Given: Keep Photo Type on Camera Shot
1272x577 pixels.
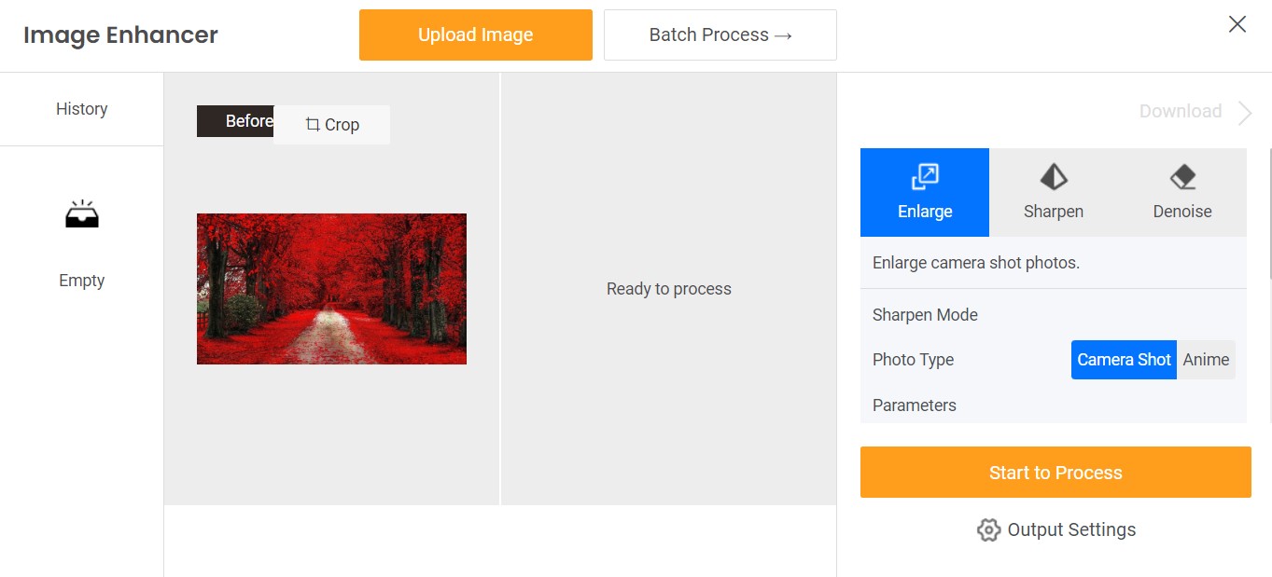Looking at the screenshot, I should tap(1124, 359).
